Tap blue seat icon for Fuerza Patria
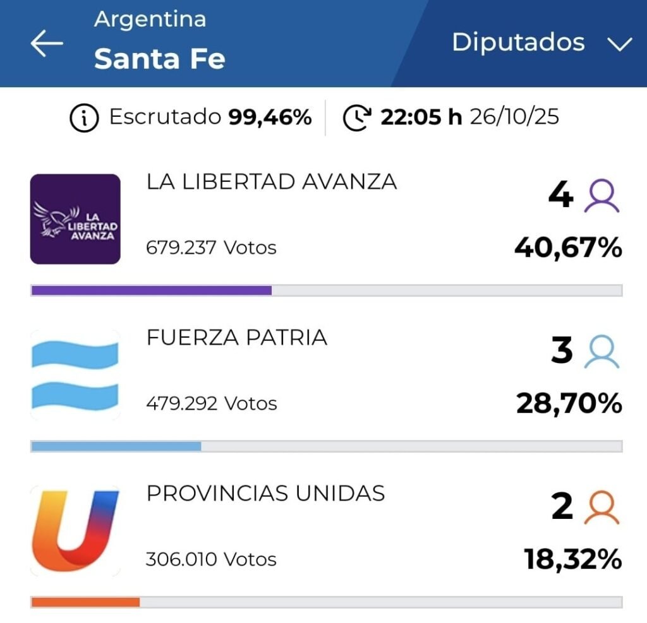The height and width of the screenshot is (623, 647). coord(602,352)
